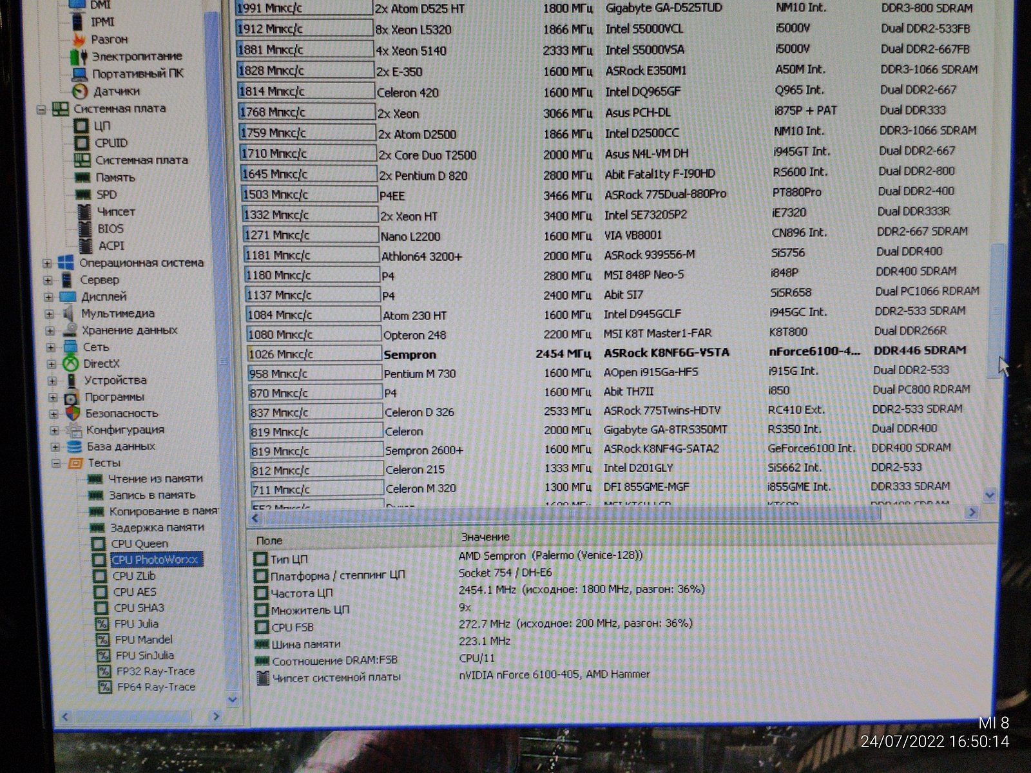Click the icon beside Конфигурация
This screenshot has height=773, width=1031.
[x=74, y=430]
